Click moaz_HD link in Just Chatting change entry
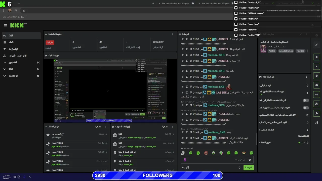322x181 pixels. 151,138
